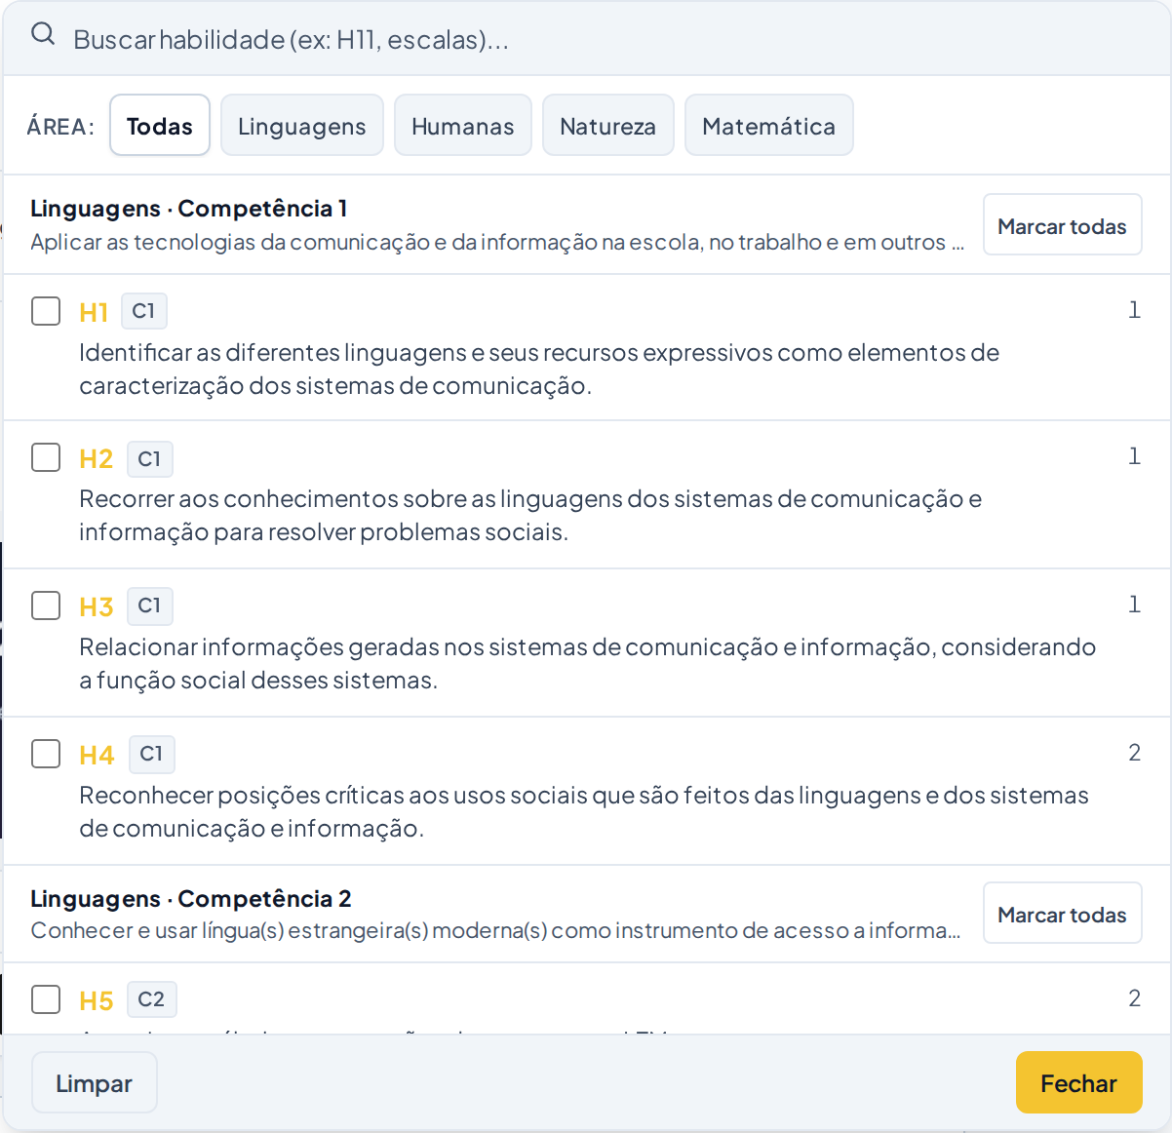Screen dimensions: 1172x1133
Task: Click the Limpar button
Action: pos(95,1082)
